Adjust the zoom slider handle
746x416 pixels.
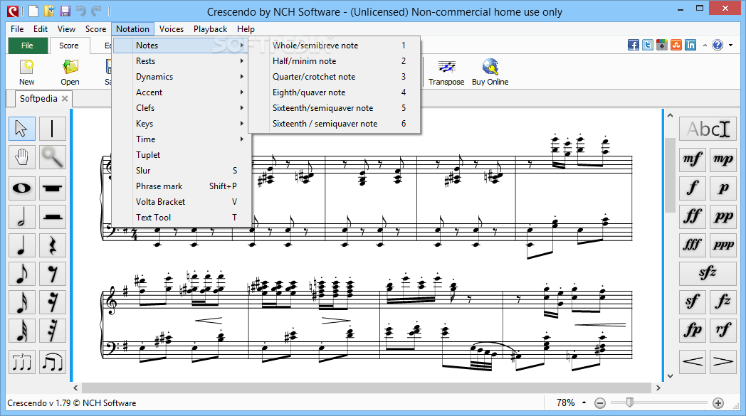point(630,402)
